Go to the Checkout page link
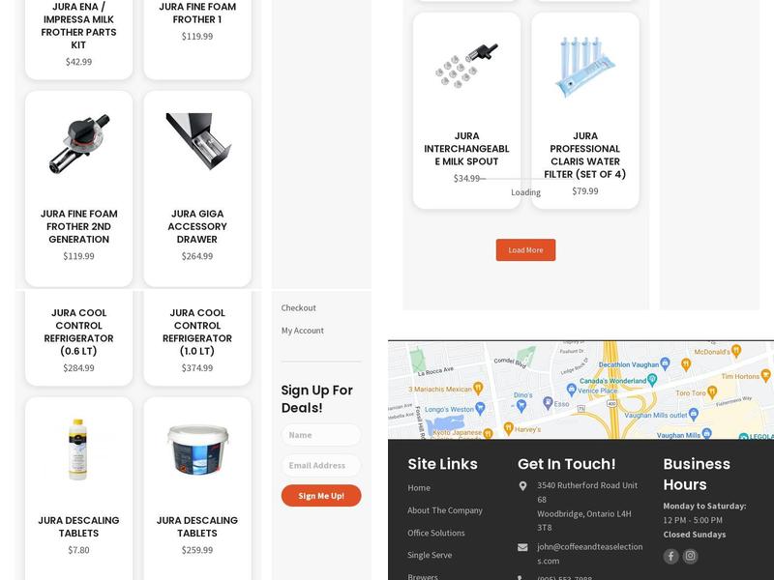Viewport: 774px width, 580px height. [299, 307]
